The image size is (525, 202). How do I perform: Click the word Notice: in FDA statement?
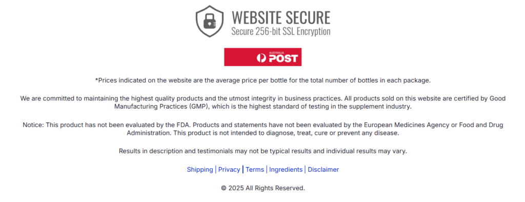(33, 125)
